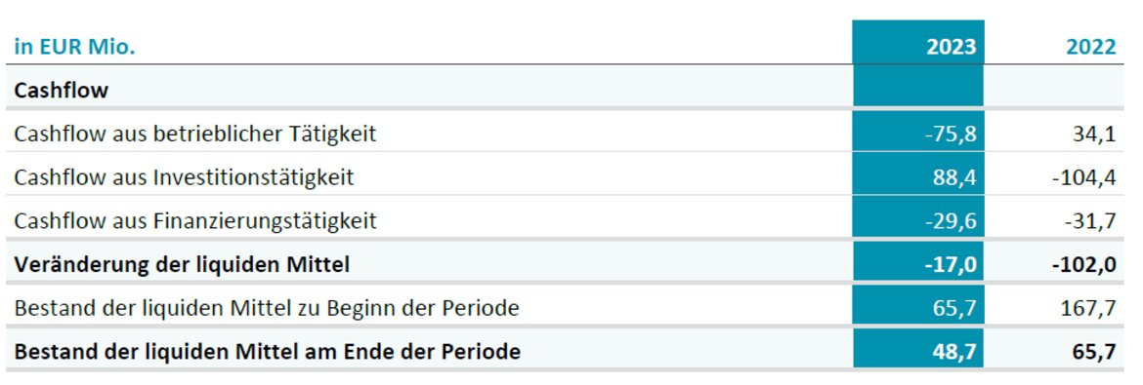Screen dimensions: 1143x385
Task: Click the 2023 column header
Action: (951, 47)
